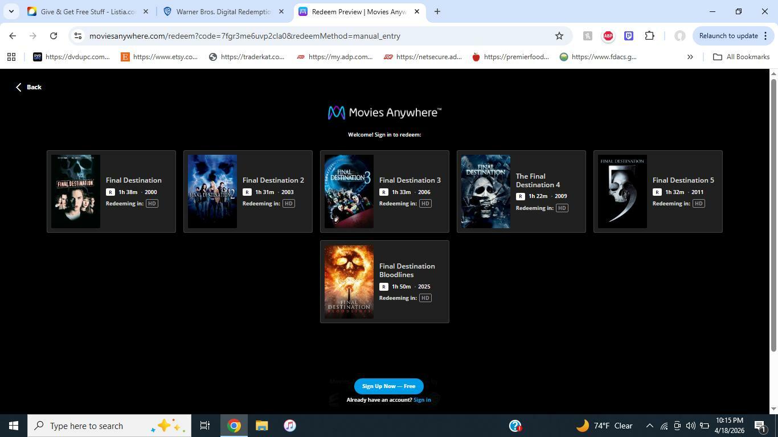The image size is (778, 437).
Task: Open Chrome's three-dot menu
Action: 765,36
